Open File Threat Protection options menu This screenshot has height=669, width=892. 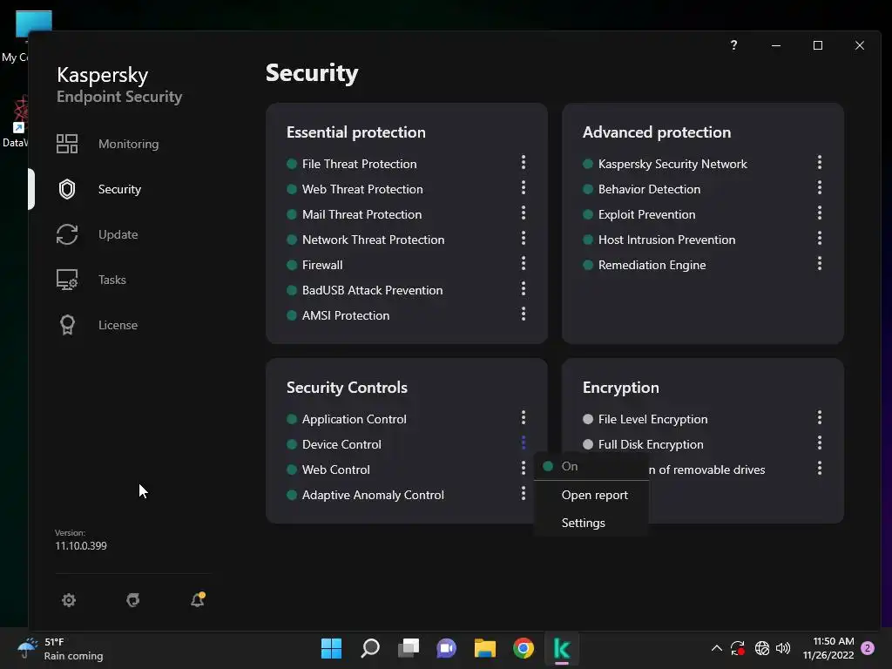[x=524, y=163]
